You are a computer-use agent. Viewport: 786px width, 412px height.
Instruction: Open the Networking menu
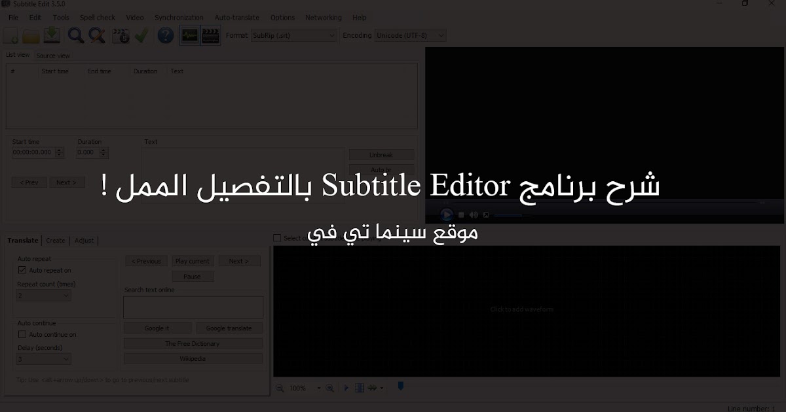click(x=324, y=18)
